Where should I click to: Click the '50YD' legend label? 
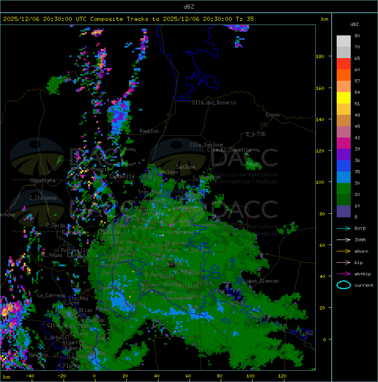click(x=360, y=229)
